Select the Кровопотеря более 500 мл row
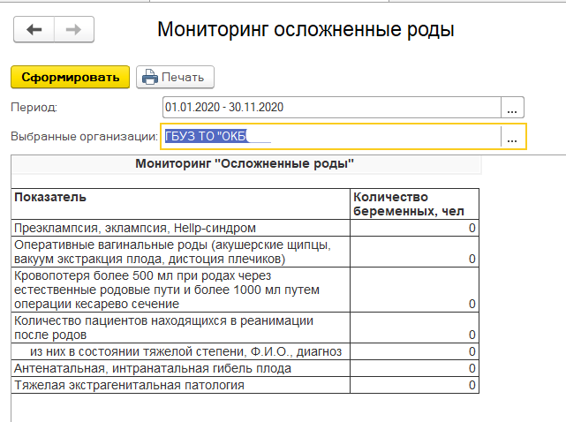 (181, 290)
